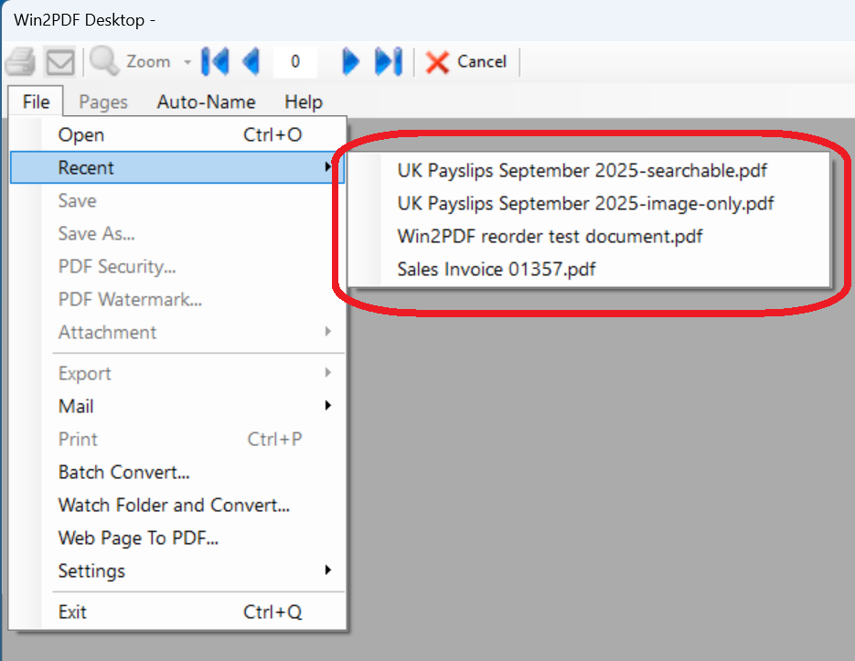The width and height of the screenshot is (855, 661).
Task: Go to previous page arrow icon
Action: coord(251,62)
